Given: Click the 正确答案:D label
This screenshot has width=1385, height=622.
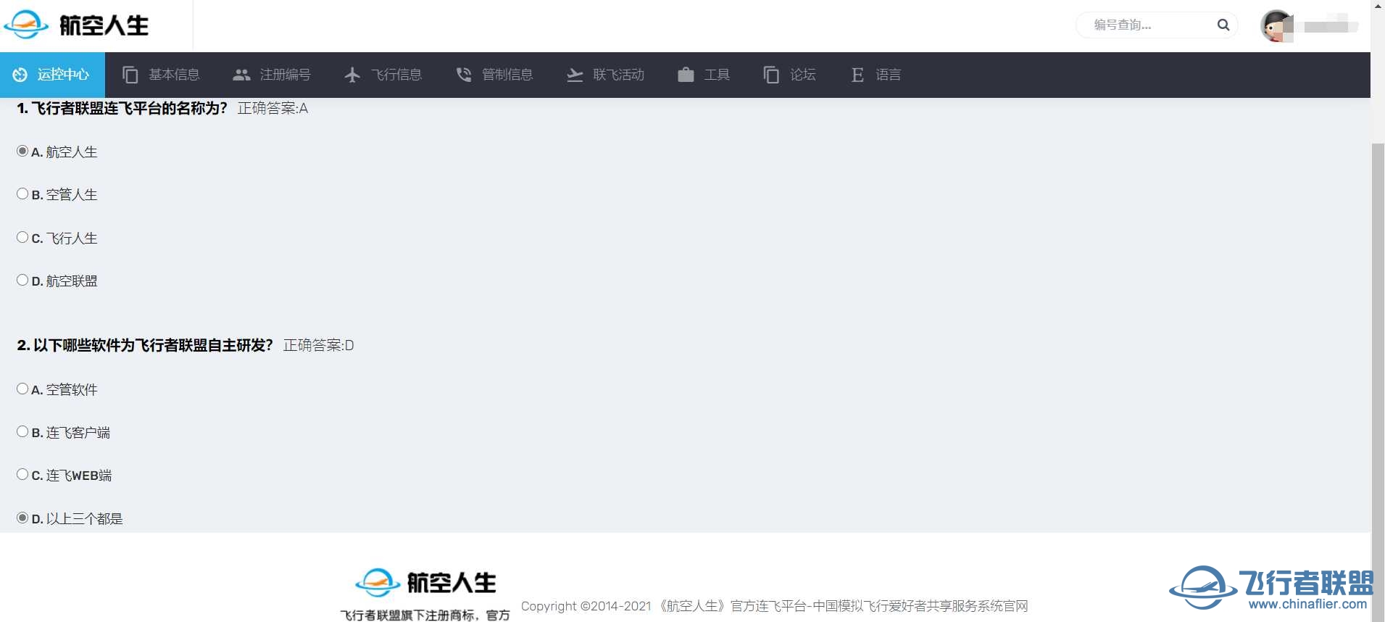Looking at the screenshot, I should pyautogui.click(x=318, y=345).
